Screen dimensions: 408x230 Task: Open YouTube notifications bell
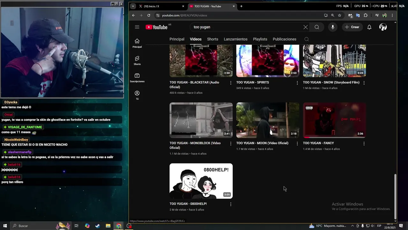pyautogui.click(x=369, y=27)
